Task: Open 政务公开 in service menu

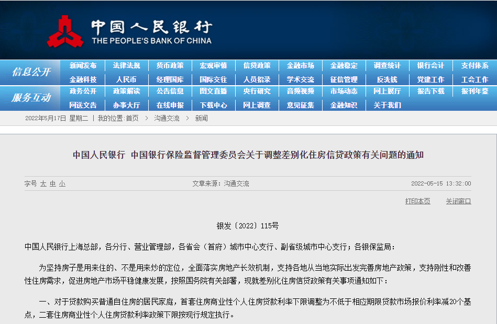Action: click(x=83, y=91)
